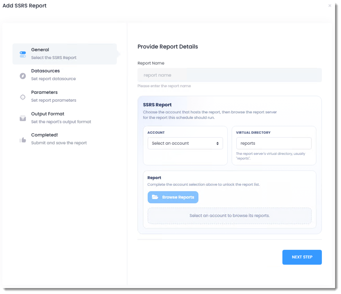Click the 'Select an account to browse its reports.' placeholder
Screen dimensions: 341x294
[230, 216]
